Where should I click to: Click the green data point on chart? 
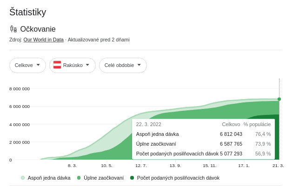tap(279, 99)
